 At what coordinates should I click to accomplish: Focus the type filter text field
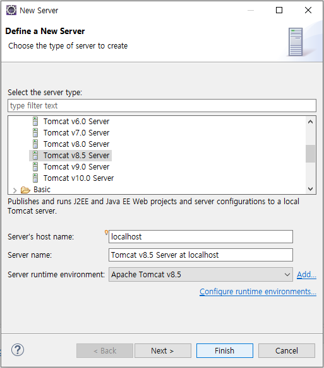pyautogui.click(x=162, y=106)
